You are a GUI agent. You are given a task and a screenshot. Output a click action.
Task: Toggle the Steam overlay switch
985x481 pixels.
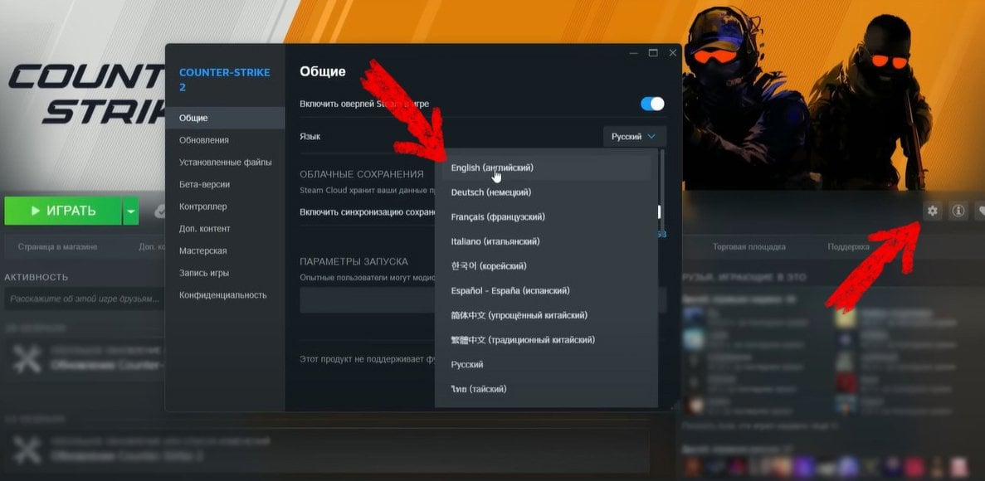pos(652,104)
